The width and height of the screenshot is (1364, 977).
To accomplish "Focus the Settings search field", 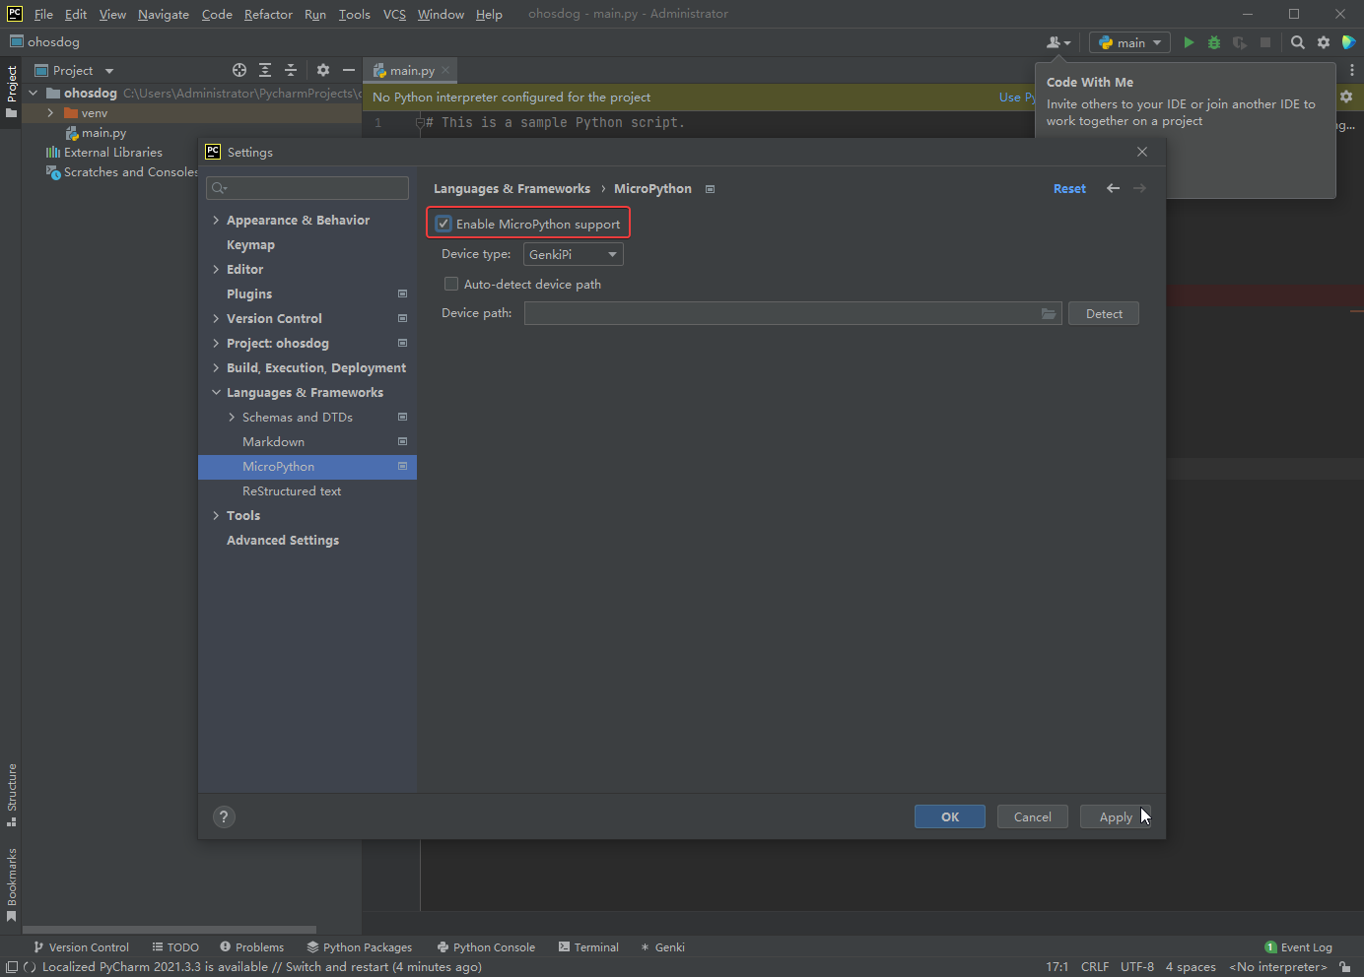I will point(307,188).
